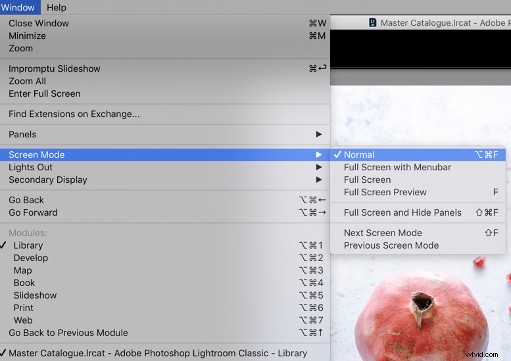Choose Full Screen with Menubar
This screenshot has height=361, width=511.
click(x=418, y=167)
